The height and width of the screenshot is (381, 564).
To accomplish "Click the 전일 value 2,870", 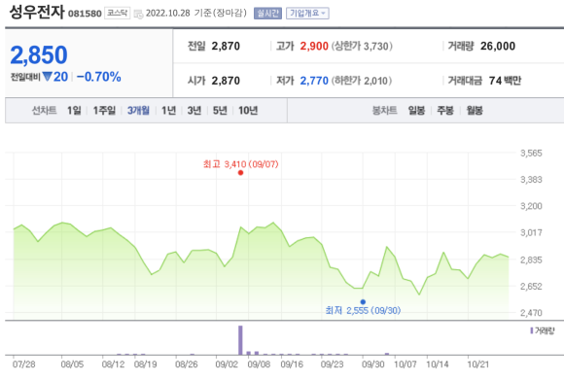I will click(x=226, y=46).
